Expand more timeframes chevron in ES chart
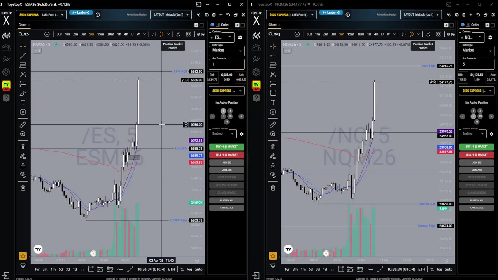The image size is (498, 280). point(144,34)
